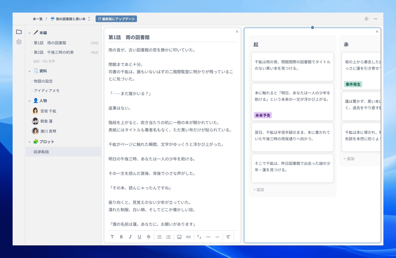Image resolution: width=396 pixels, height=258 pixels.
Task: Collapse the 本編 section
Action: click(x=30, y=33)
